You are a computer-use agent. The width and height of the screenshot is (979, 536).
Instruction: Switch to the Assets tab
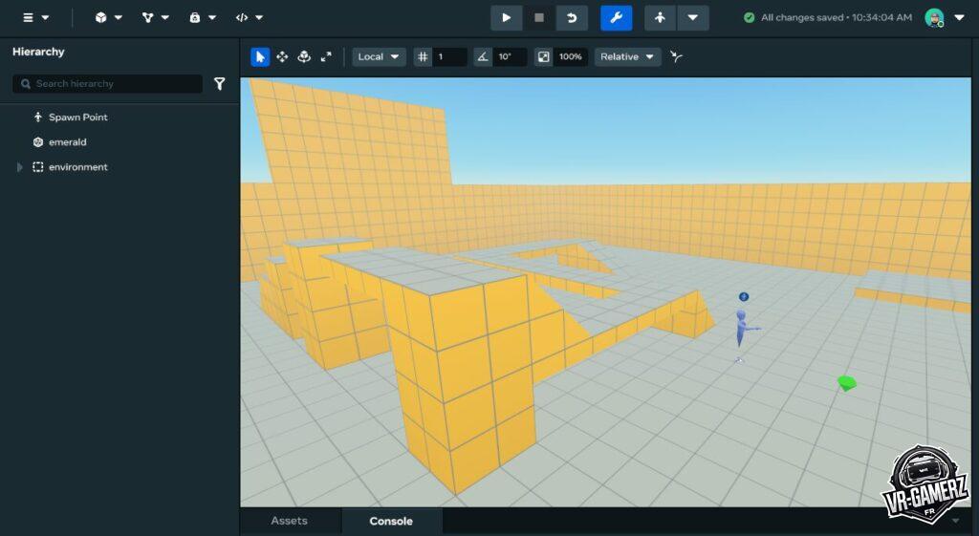(x=289, y=521)
